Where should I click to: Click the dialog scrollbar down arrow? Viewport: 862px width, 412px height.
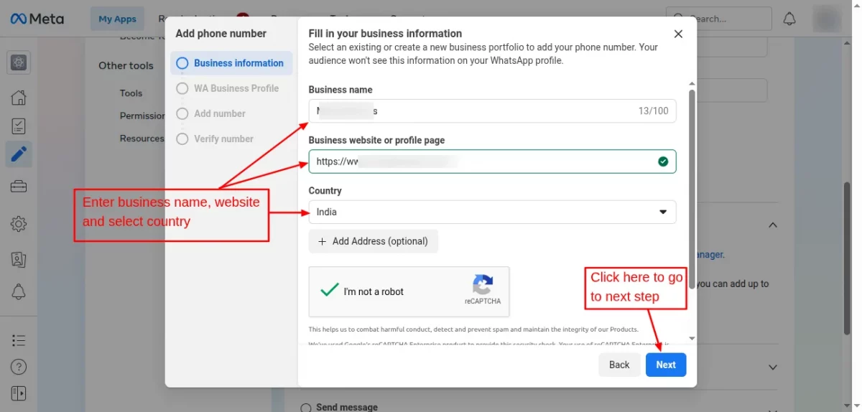coord(692,338)
